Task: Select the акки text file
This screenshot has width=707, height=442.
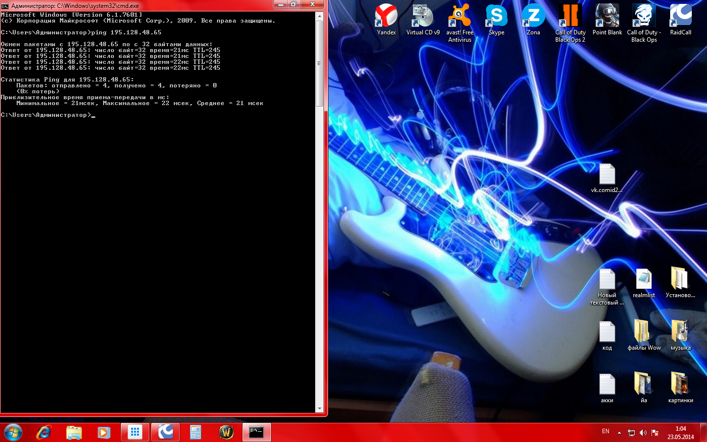Action: coord(607,388)
